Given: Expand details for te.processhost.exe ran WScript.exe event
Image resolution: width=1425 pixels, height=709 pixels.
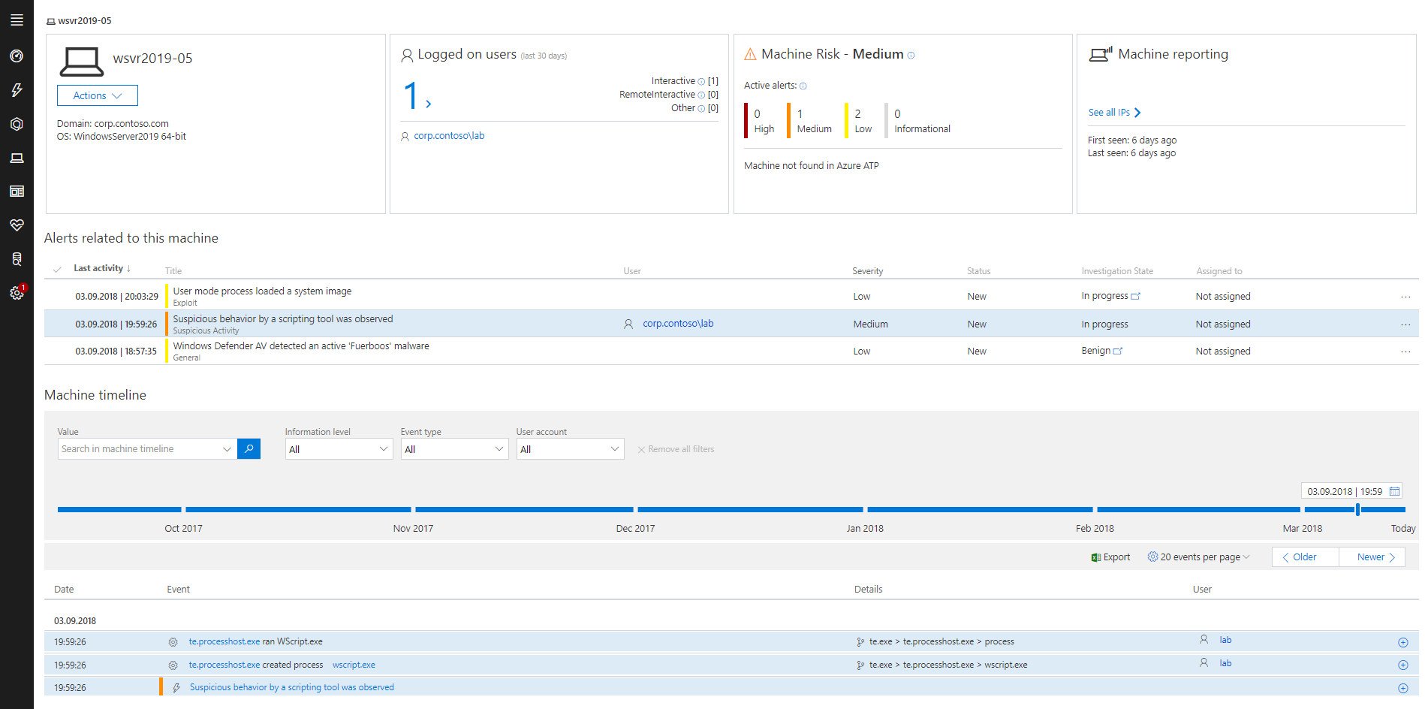Looking at the screenshot, I should click(x=1403, y=641).
